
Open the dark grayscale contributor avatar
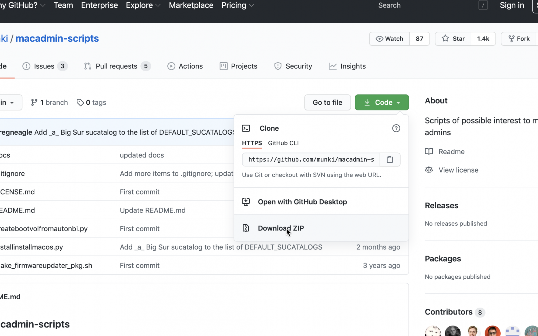(453, 331)
